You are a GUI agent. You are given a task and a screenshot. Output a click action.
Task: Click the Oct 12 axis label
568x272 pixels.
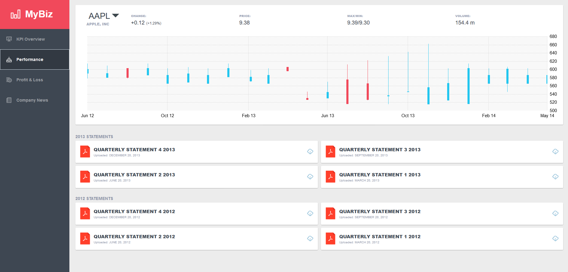167,116
